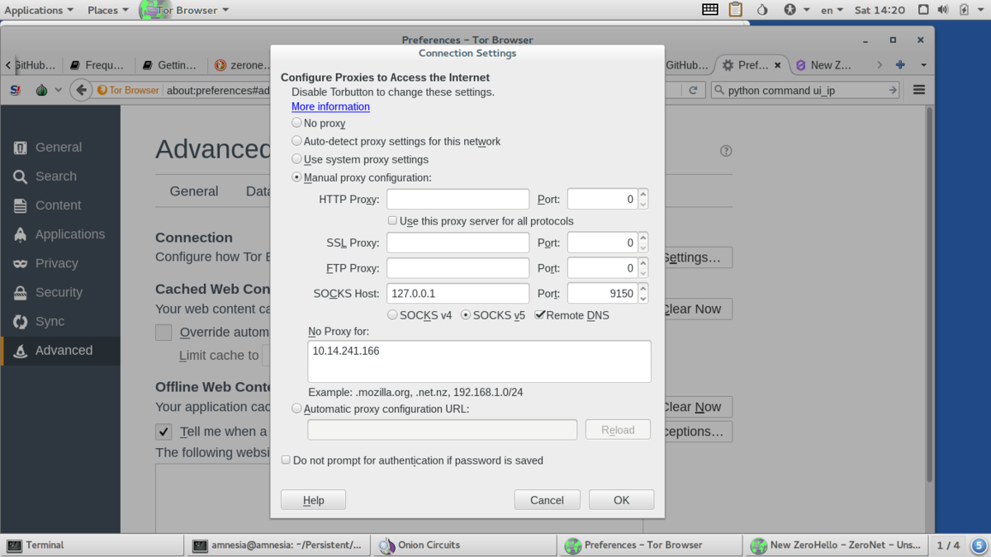The image size is (991, 557).
Task: Click in the SOCKS Host field
Action: point(458,293)
